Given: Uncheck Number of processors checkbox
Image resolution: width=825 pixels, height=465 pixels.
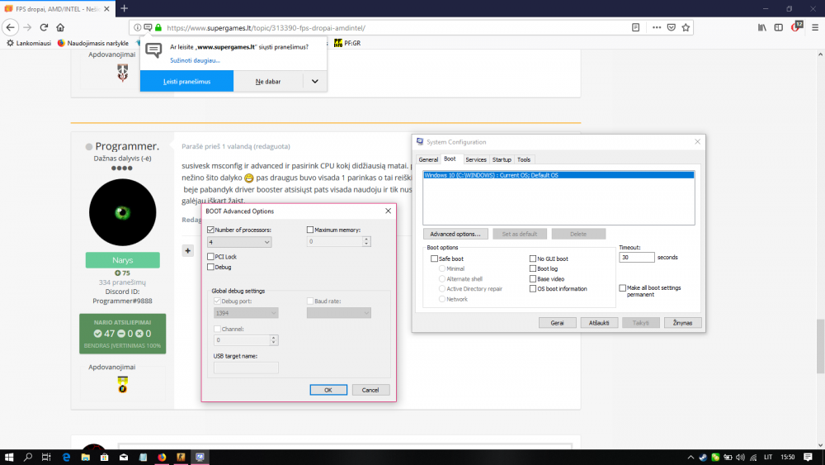Looking at the screenshot, I should click(x=210, y=230).
